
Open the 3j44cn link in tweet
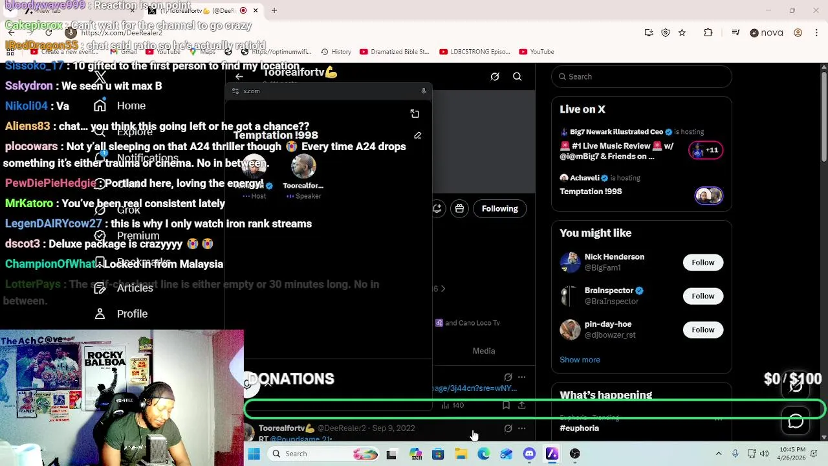coord(475,388)
